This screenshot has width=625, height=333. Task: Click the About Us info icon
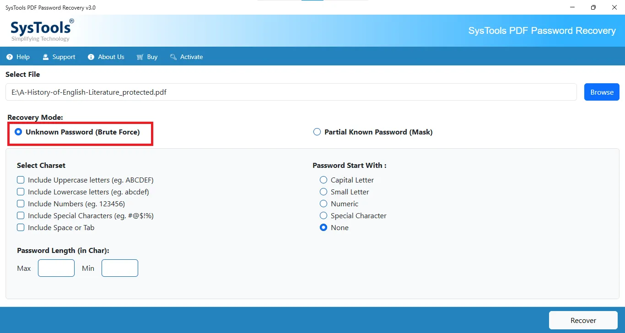[x=91, y=57]
